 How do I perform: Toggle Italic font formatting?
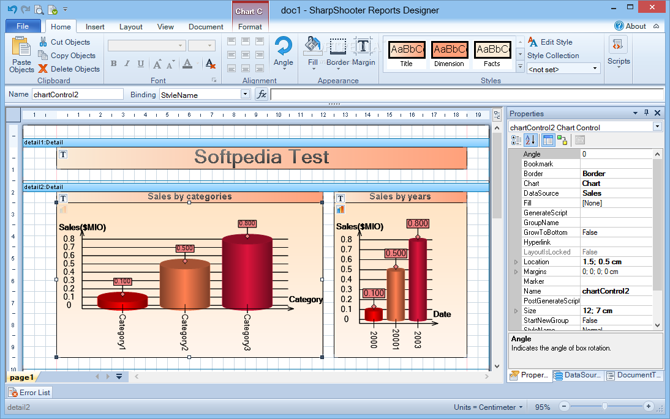click(x=127, y=64)
